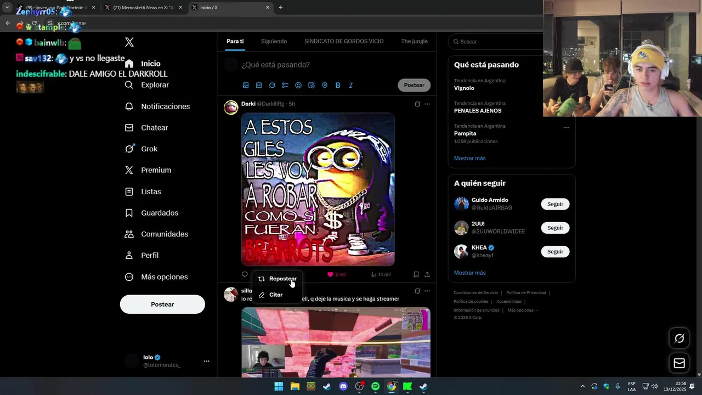This screenshot has height=395, width=702.
Task: Switch to the Siguiendo tab
Action: coord(274,42)
